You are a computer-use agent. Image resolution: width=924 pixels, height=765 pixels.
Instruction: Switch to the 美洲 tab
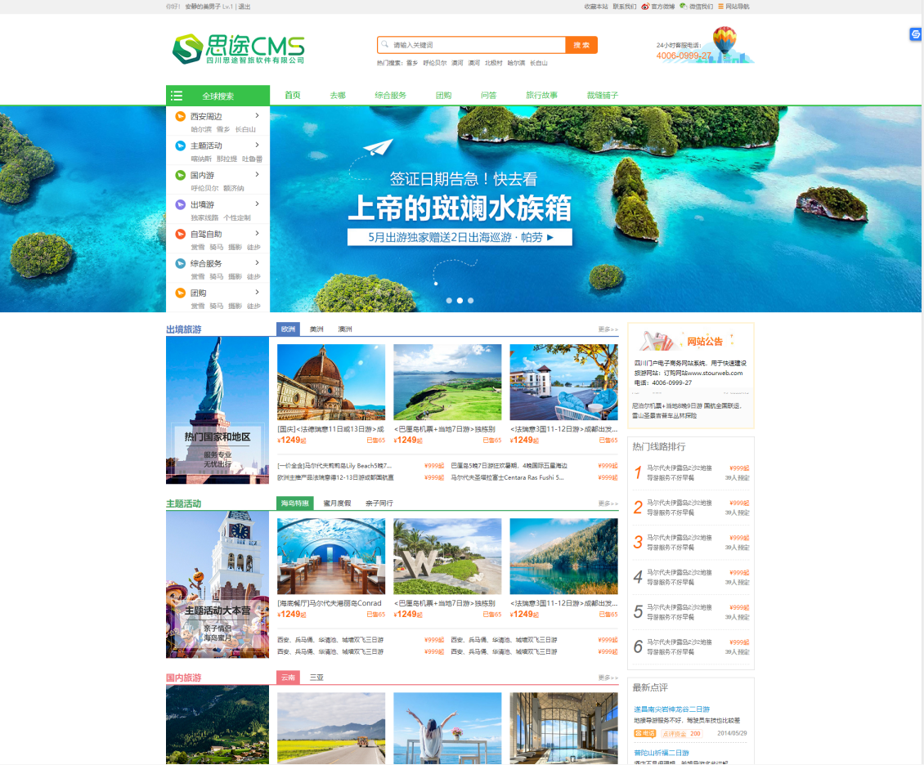[x=316, y=329]
